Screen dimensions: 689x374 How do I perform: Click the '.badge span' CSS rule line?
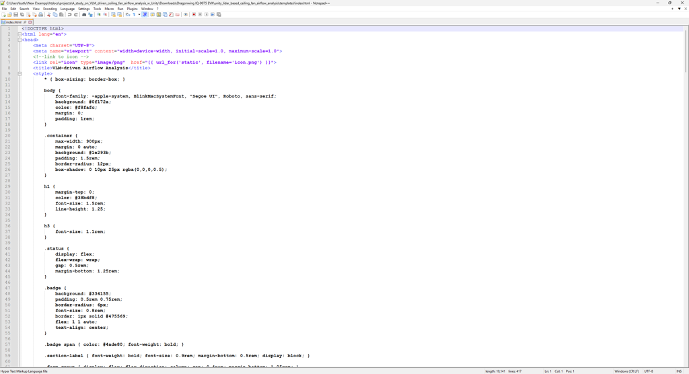114,344
